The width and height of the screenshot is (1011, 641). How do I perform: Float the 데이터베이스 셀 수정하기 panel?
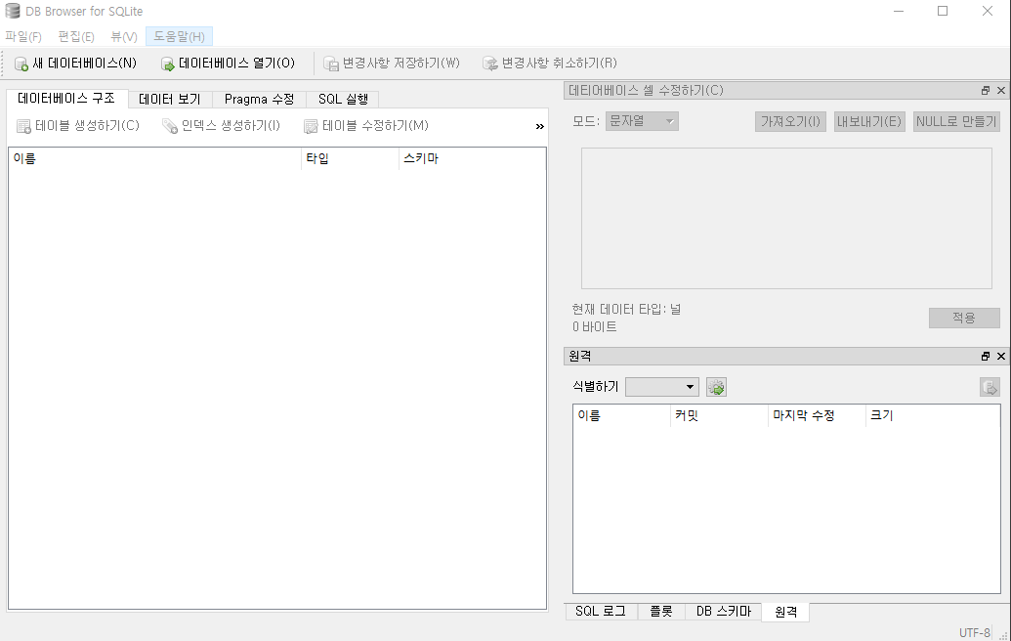tap(986, 90)
